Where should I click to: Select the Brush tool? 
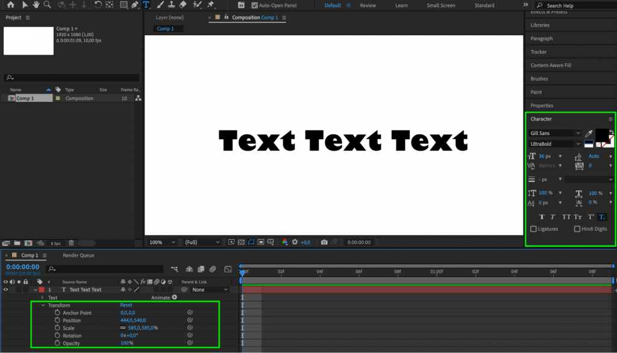(x=160, y=5)
